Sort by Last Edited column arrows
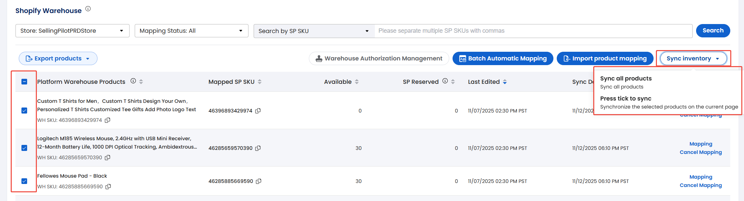The width and height of the screenshot is (744, 201). tap(505, 82)
